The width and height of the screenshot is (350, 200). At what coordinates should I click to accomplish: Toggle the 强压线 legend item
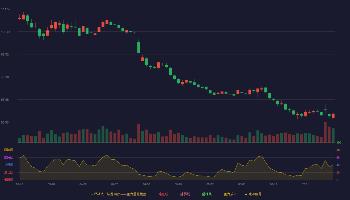coord(161,194)
